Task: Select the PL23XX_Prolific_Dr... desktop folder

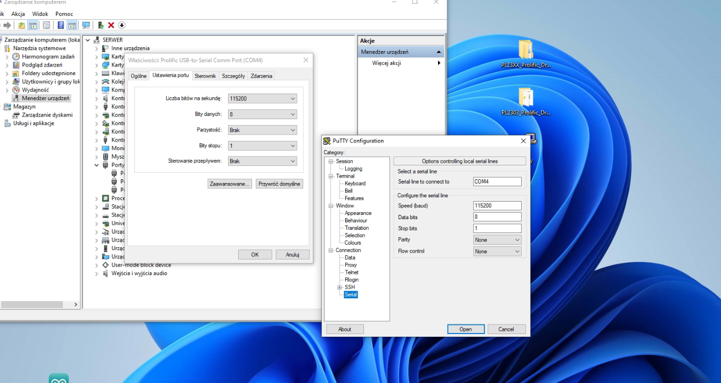Action: pos(526,54)
